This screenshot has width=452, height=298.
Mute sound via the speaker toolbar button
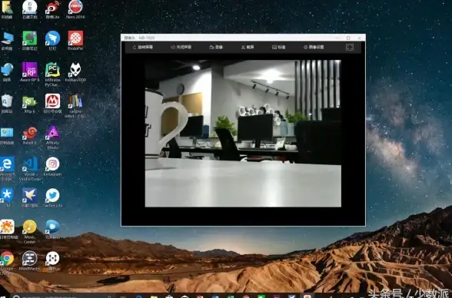[181, 47]
